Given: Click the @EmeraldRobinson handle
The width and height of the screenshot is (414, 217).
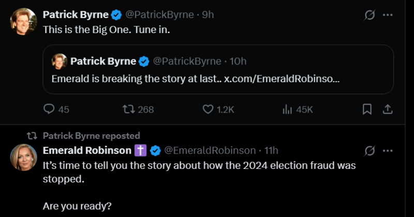Looking at the screenshot, I should [210, 150].
